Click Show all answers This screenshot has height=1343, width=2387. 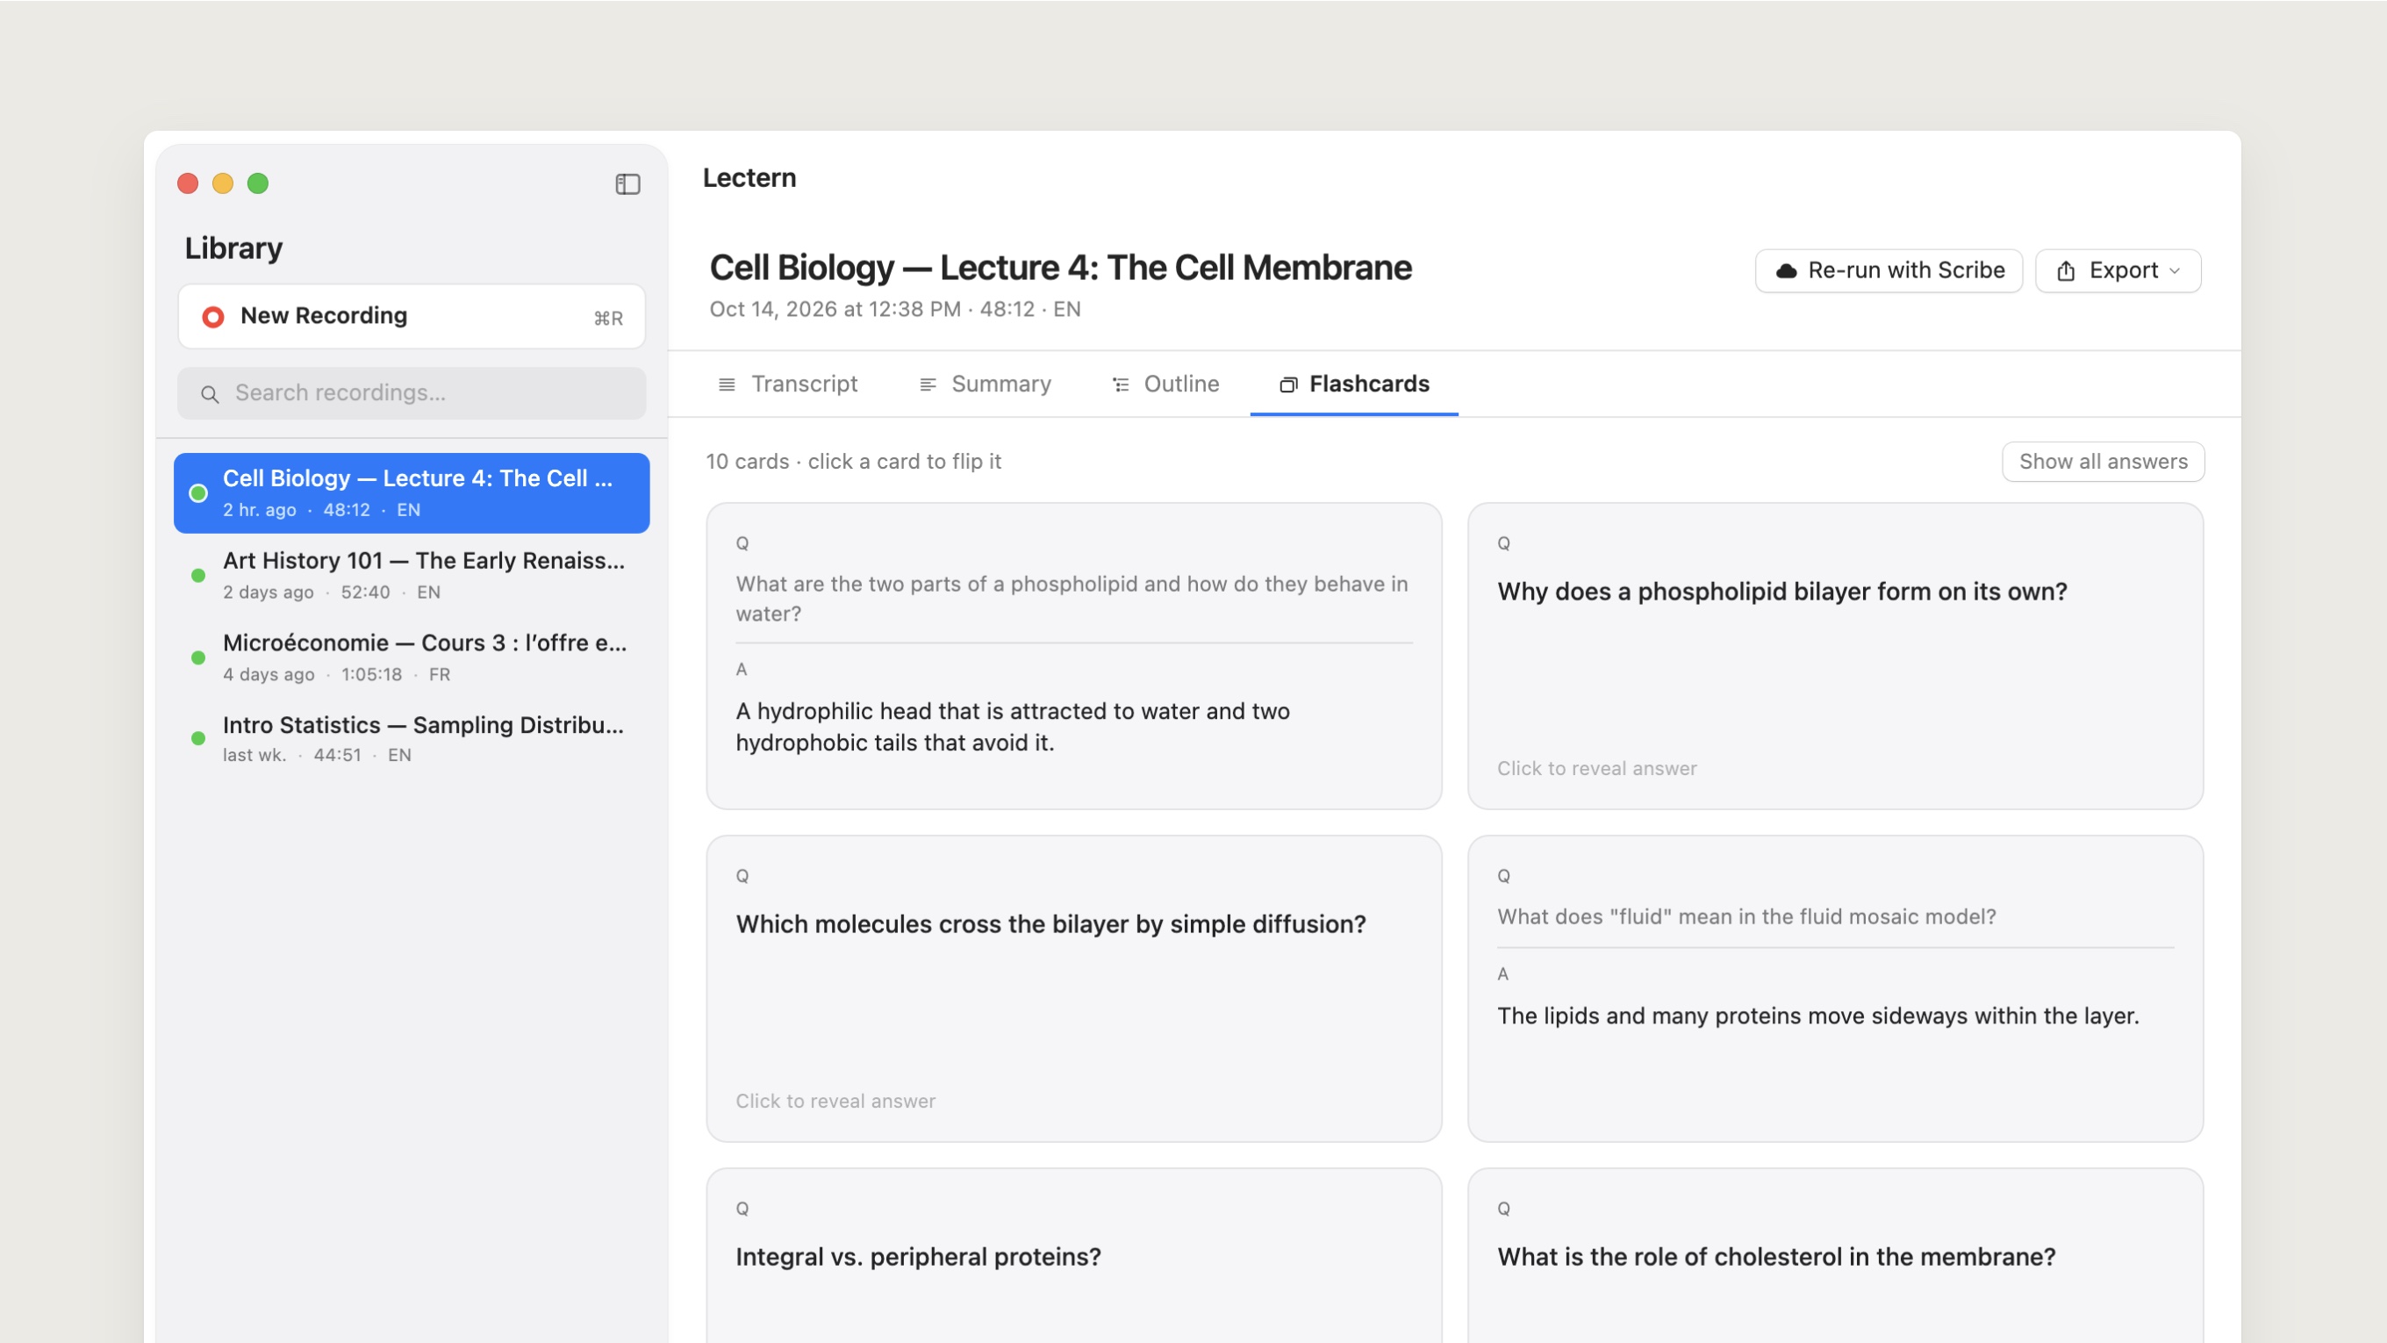click(x=2103, y=462)
